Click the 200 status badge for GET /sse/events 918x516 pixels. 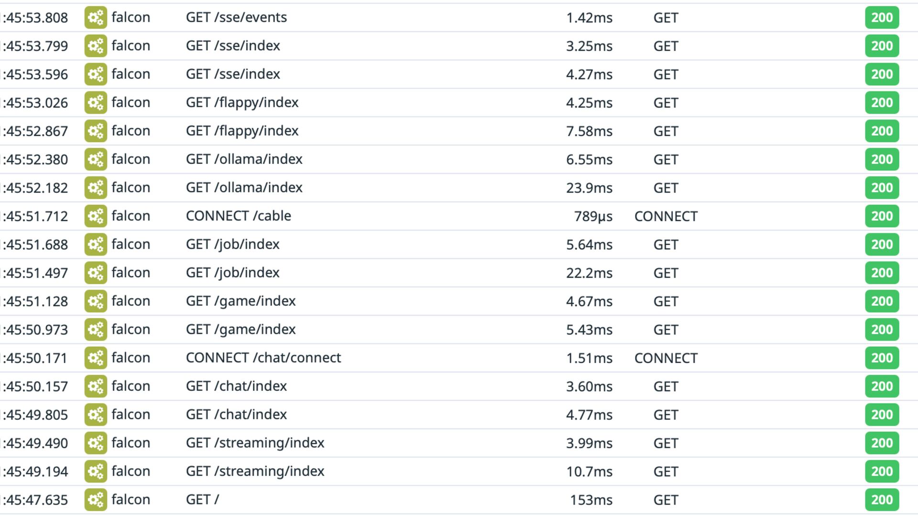click(882, 18)
